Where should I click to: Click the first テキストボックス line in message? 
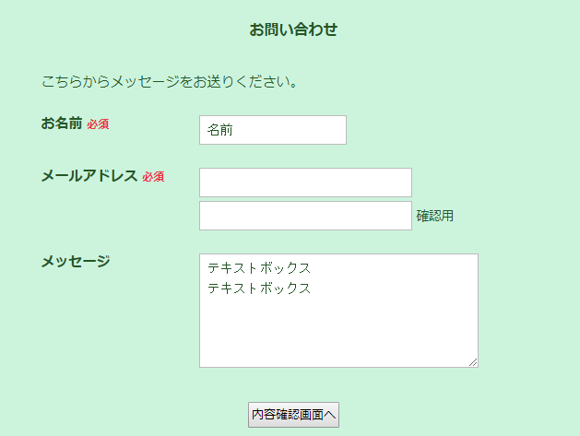[x=259, y=268]
